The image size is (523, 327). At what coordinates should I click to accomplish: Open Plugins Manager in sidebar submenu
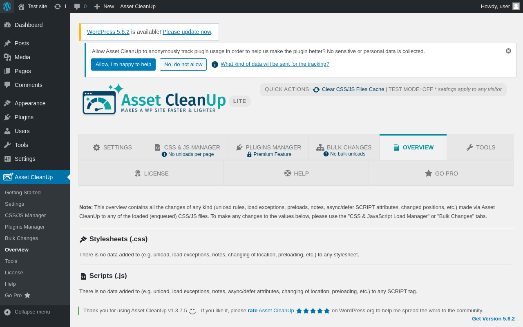pos(25,227)
